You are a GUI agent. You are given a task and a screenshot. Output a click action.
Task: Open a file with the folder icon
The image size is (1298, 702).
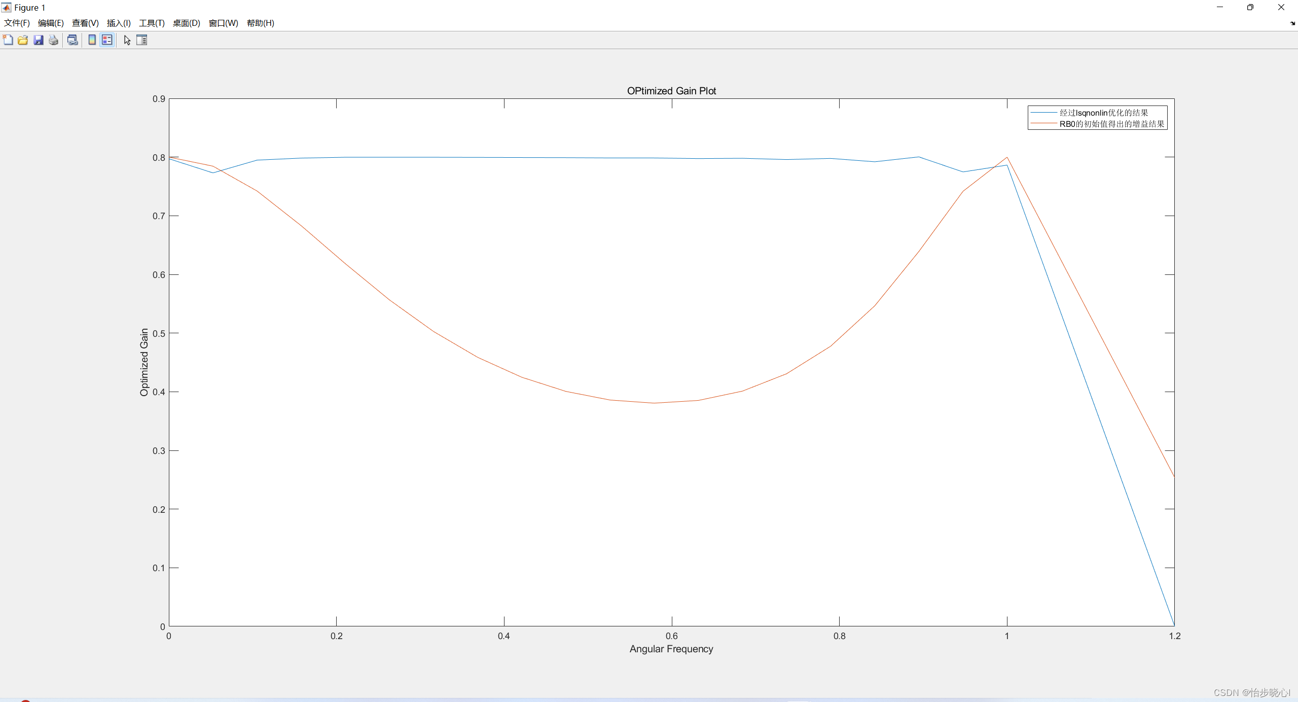pos(23,40)
